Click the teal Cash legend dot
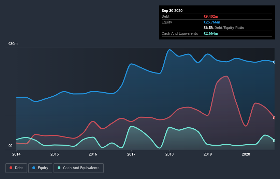Screen dimensions: 280x179 click(59, 168)
